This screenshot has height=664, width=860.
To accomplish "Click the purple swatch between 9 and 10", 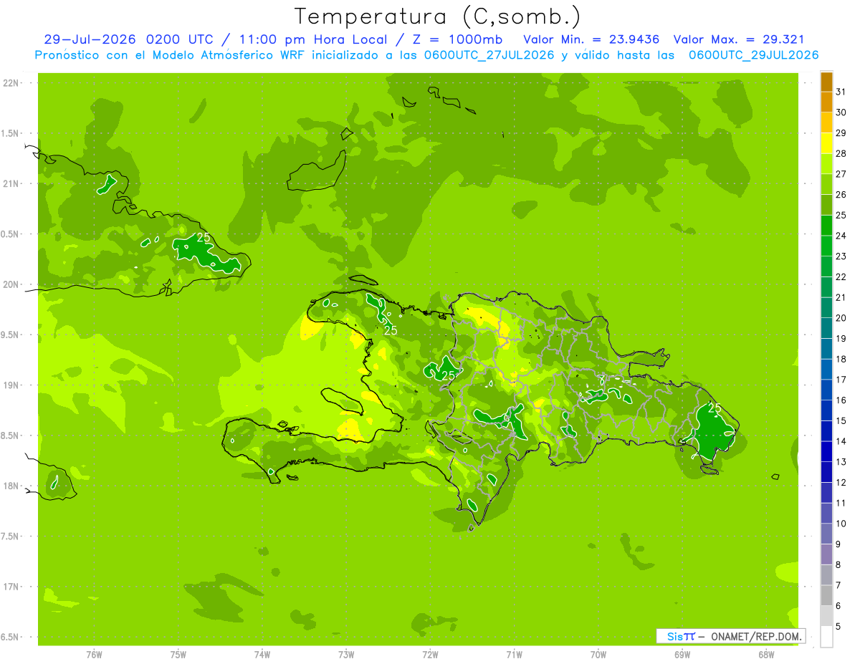I will 826,534.
